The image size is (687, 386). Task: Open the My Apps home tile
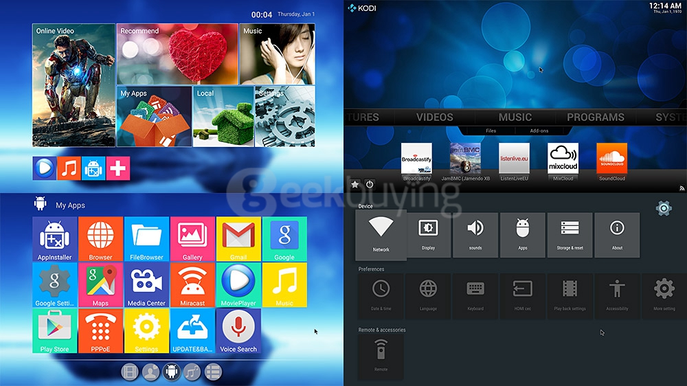(154, 117)
